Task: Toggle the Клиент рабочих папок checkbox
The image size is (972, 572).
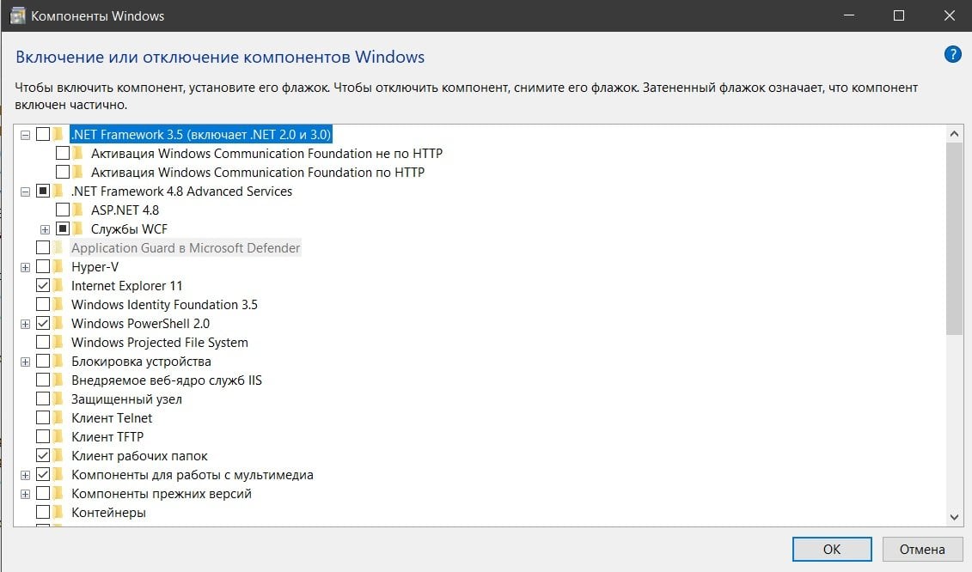Action: (43, 456)
